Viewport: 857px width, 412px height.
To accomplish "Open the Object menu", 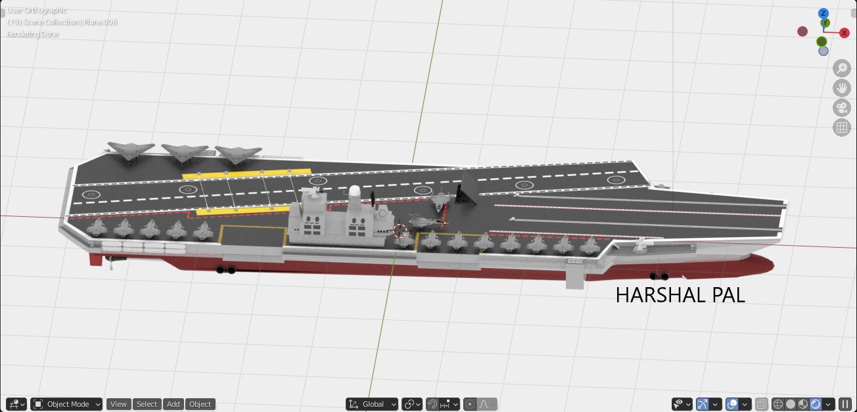I will click(x=200, y=404).
